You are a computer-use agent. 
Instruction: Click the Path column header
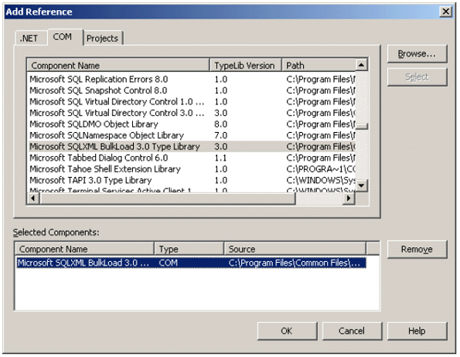coord(319,66)
